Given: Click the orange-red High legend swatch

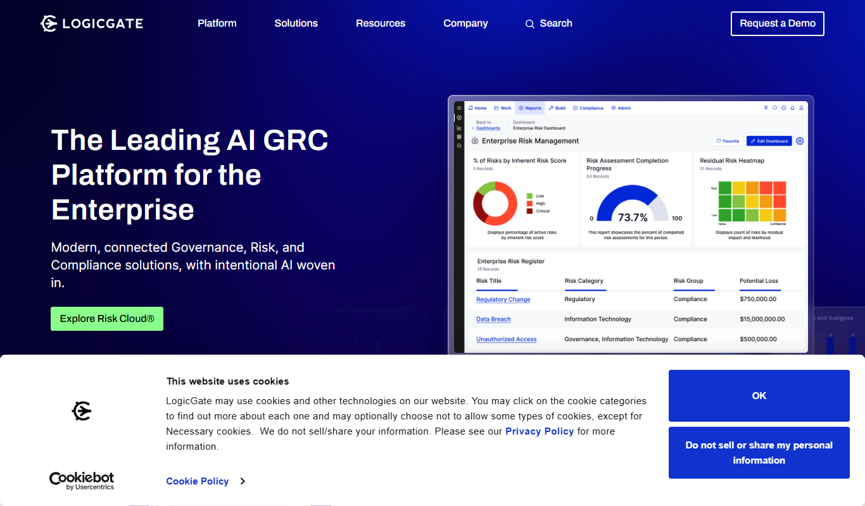Looking at the screenshot, I should 530,204.
